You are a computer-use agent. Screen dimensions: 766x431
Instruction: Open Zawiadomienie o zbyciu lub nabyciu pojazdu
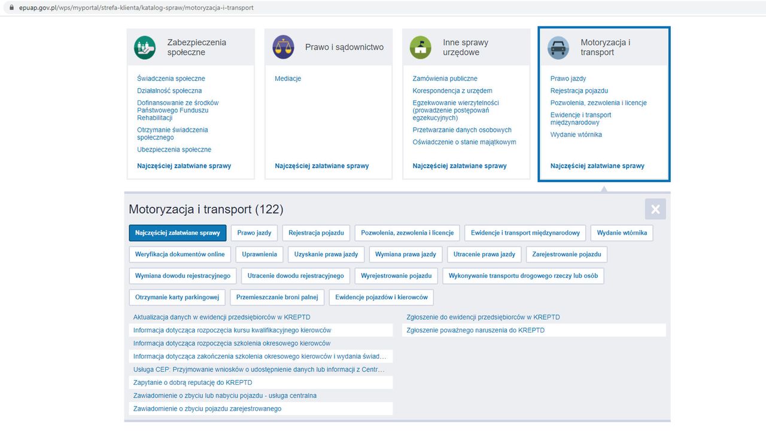(x=225, y=396)
